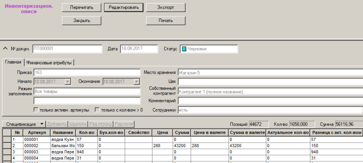
Task: Sort by the Артикул column header
Action: pyautogui.click(x=37, y=132)
